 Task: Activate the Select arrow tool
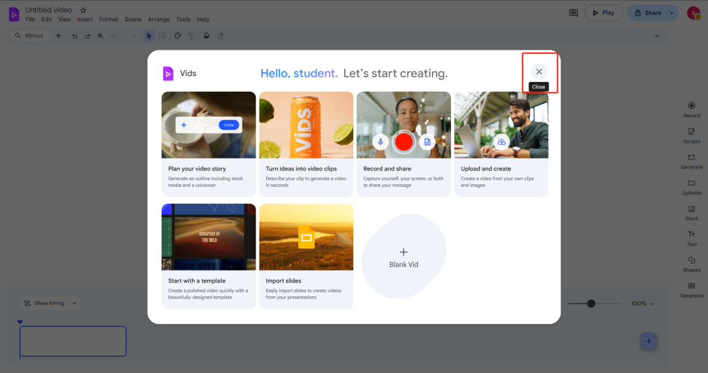[x=149, y=35]
